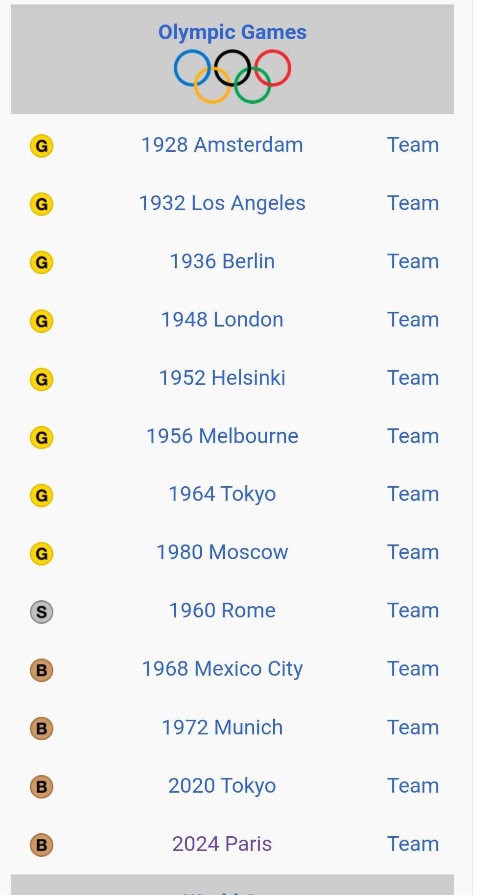Open the visited 2024 Paris link

[x=222, y=844]
